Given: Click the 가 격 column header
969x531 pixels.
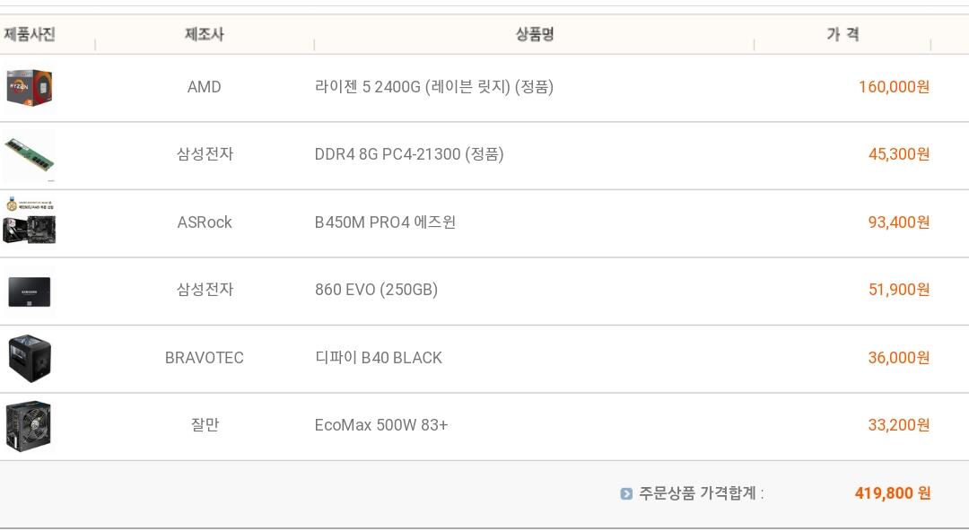Looking at the screenshot, I should [x=842, y=34].
